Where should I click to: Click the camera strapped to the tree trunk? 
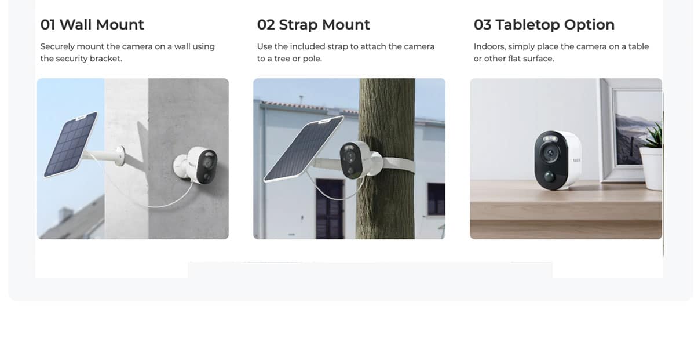click(355, 159)
